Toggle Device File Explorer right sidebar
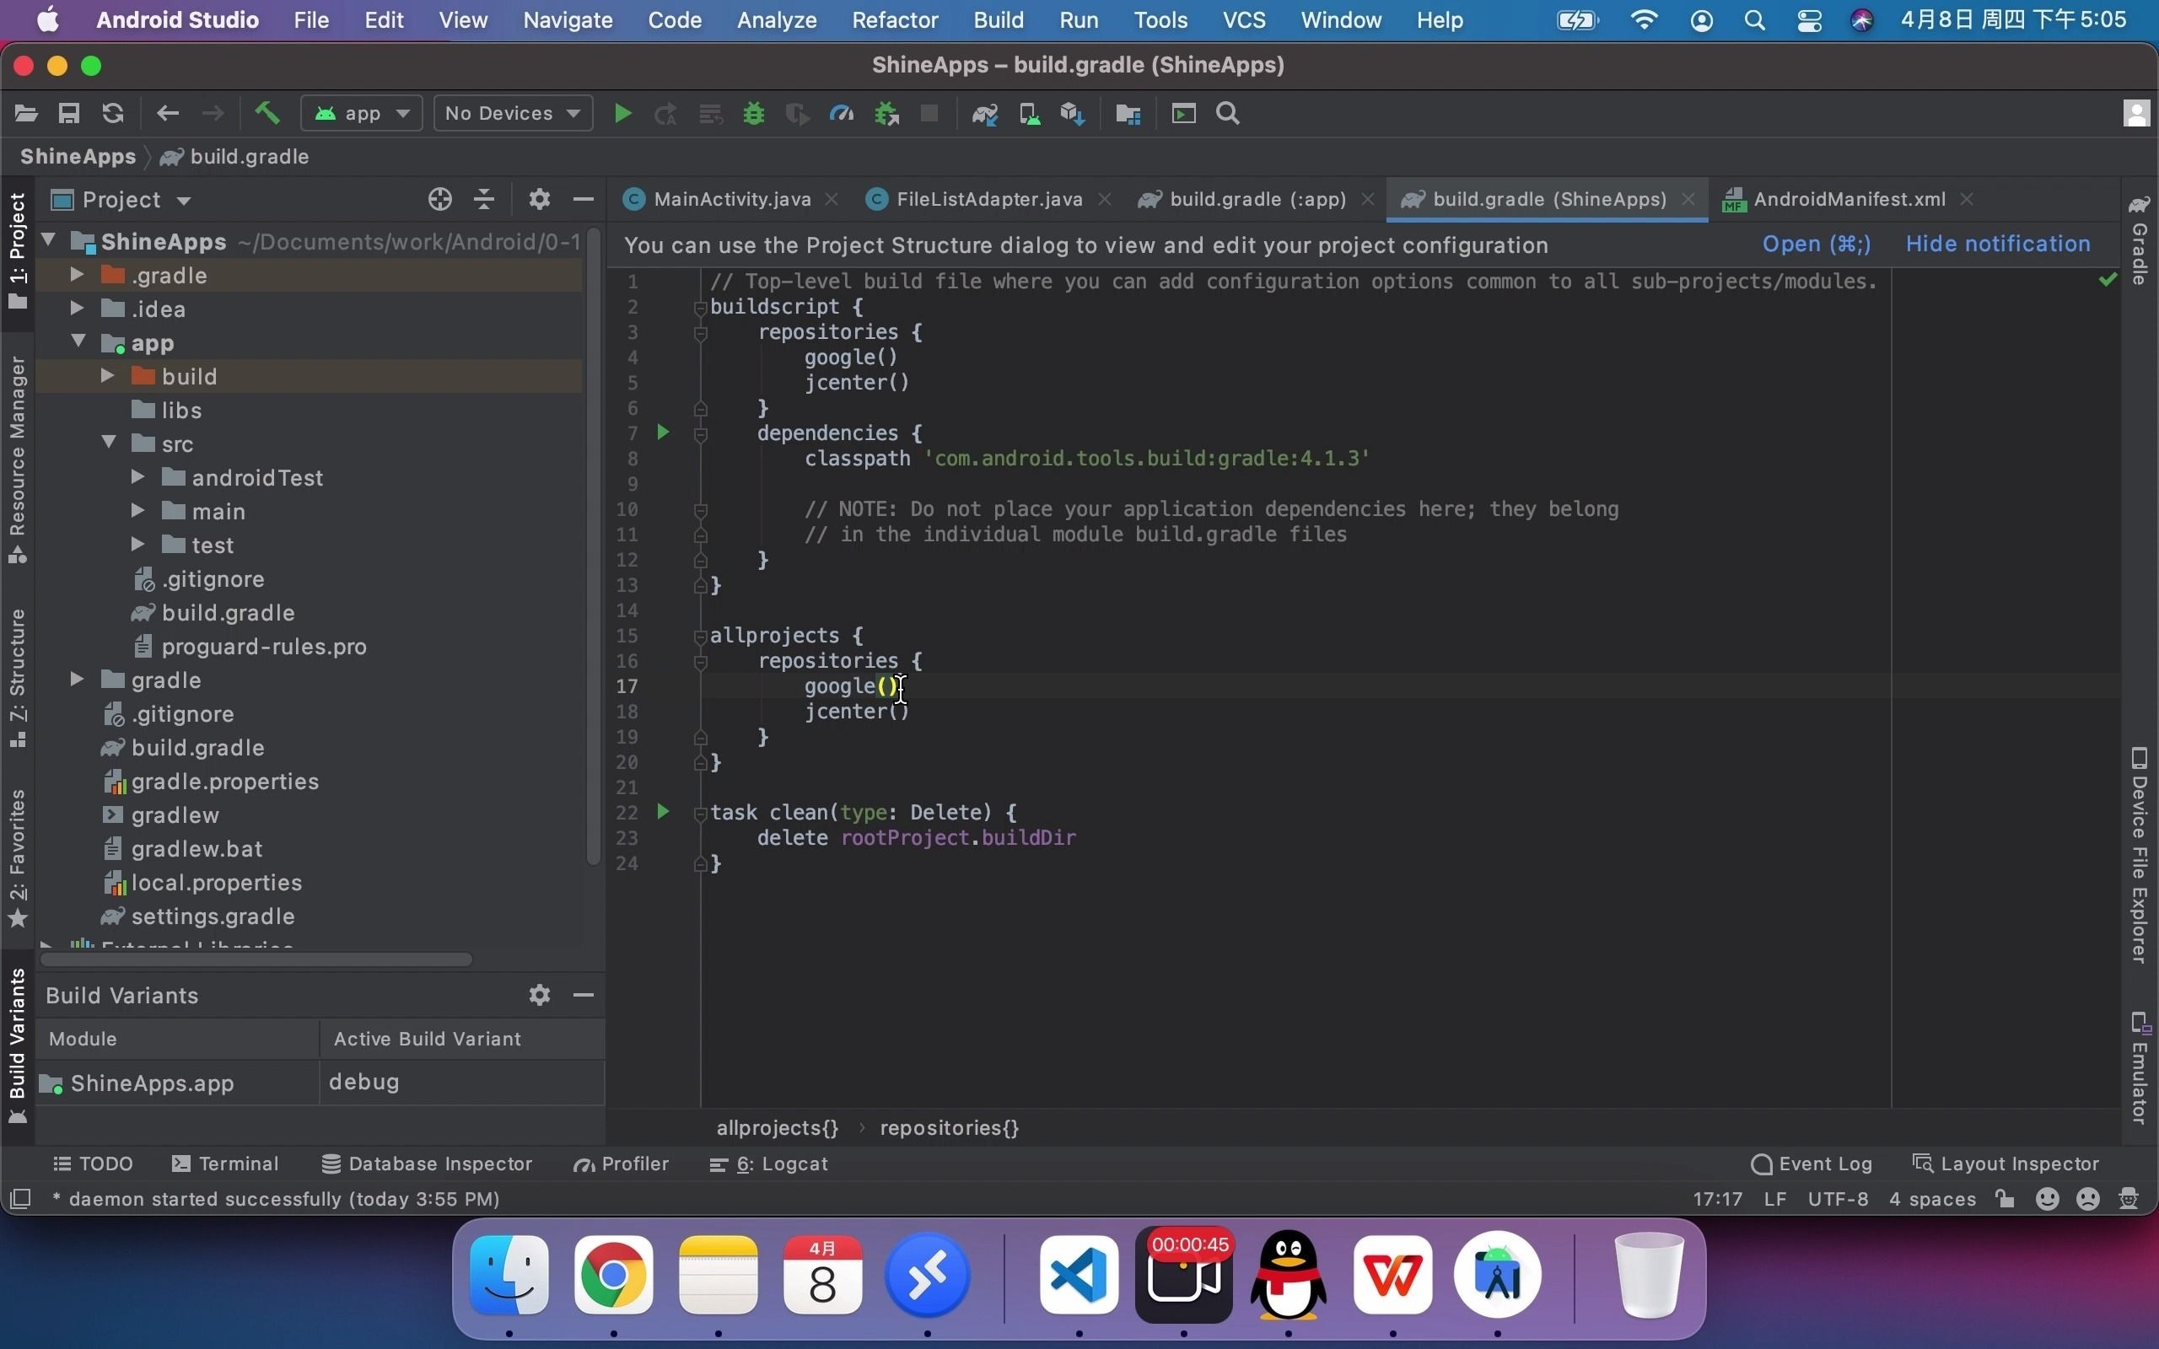 point(2140,855)
